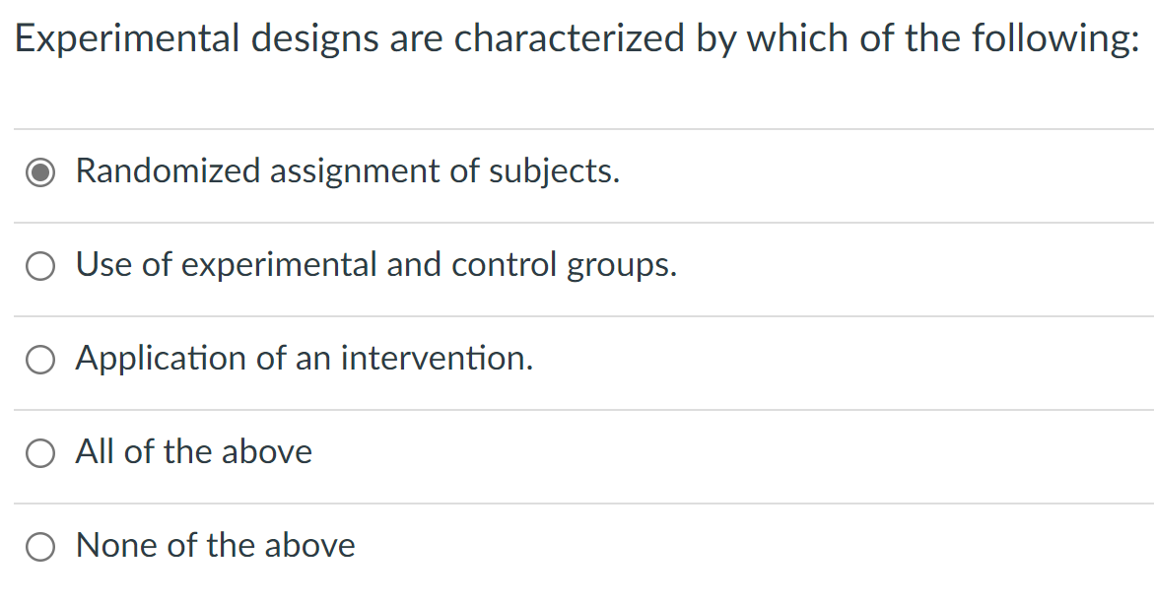This screenshot has width=1154, height=606.
Task: Click the "All of the above" label text
Action: pyautogui.click(x=194, y=452)
